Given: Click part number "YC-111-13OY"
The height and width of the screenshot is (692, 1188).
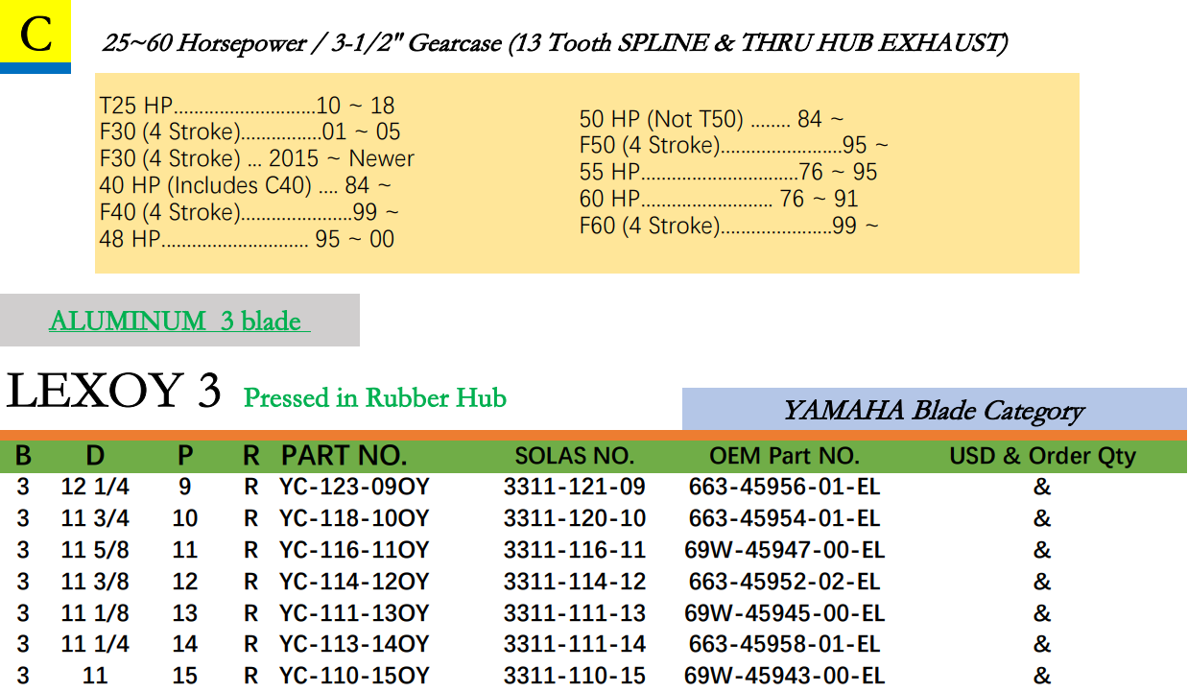Looking at the screenshot, I should pyautogui.click(x=354, y=612).
